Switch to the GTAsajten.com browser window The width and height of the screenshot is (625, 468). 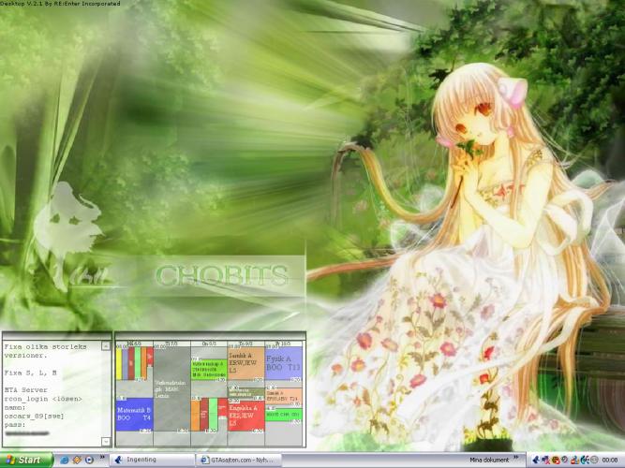238,460
